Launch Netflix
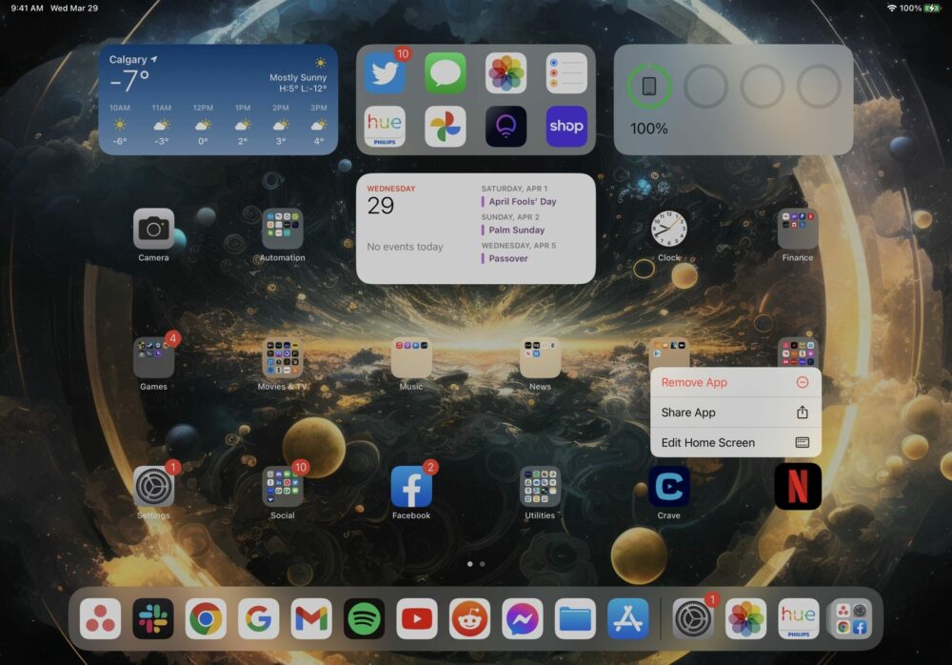 [798, 486]
